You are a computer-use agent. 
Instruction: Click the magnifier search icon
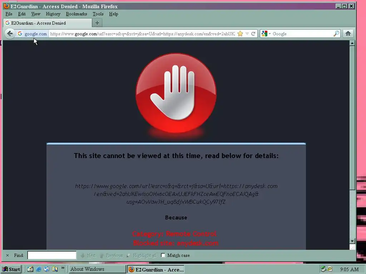click(x=336, y=34)
